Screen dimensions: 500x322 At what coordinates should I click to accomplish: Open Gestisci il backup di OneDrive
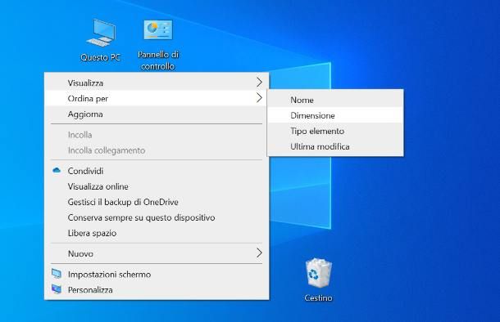coord(157,202)
